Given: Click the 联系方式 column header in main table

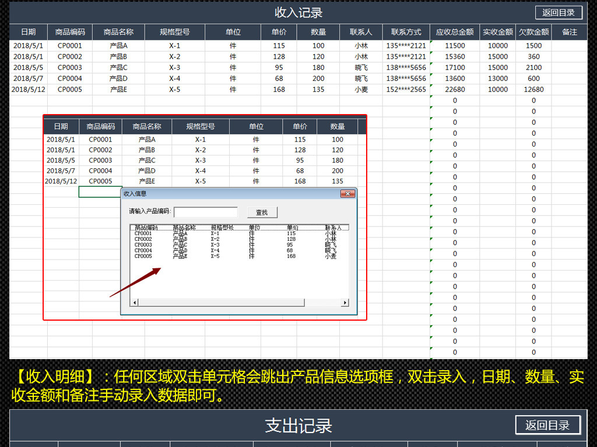Looking at the screenshot, I should pos(406,32).
